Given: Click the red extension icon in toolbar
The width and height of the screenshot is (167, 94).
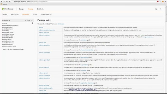Looking at the screenshot, I should (158, 2).
